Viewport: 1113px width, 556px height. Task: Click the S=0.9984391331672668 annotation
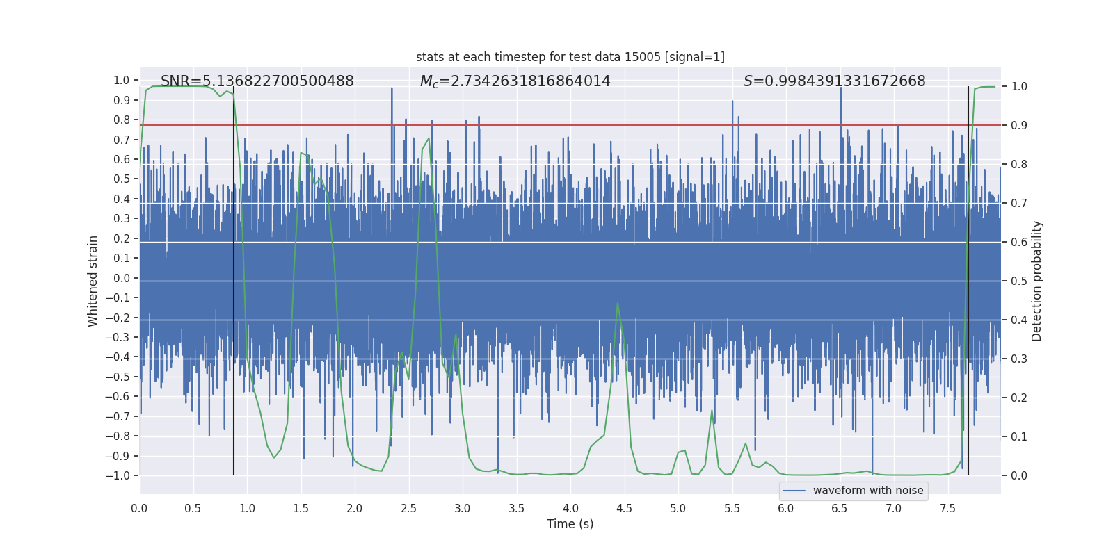coord(834,81)
